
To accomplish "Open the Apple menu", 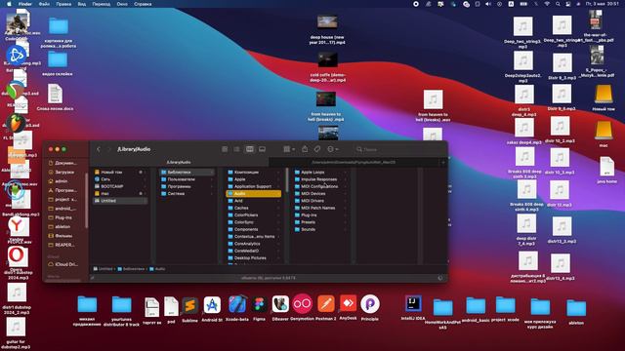I will tap(9, 4).
